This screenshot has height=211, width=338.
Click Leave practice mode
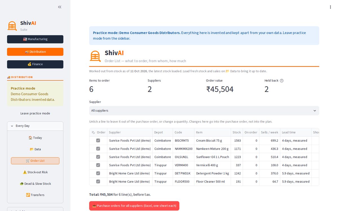tap(35, 113)
